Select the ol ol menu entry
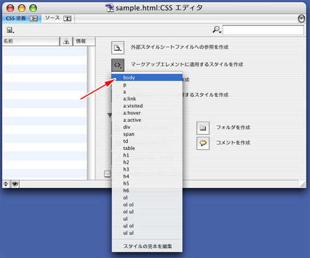The width and height of the screenshot is (310, 258). pyautogui.click(x=147, y=205)
